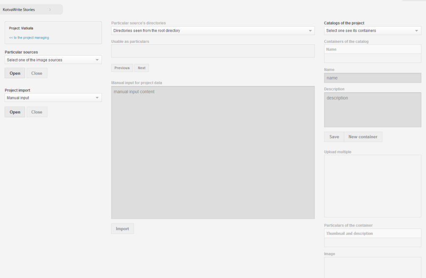Click the 'Project: Matkalla' text
This screenshot has height=278, width=426.
pyautogui.click(x=21, y=28)
